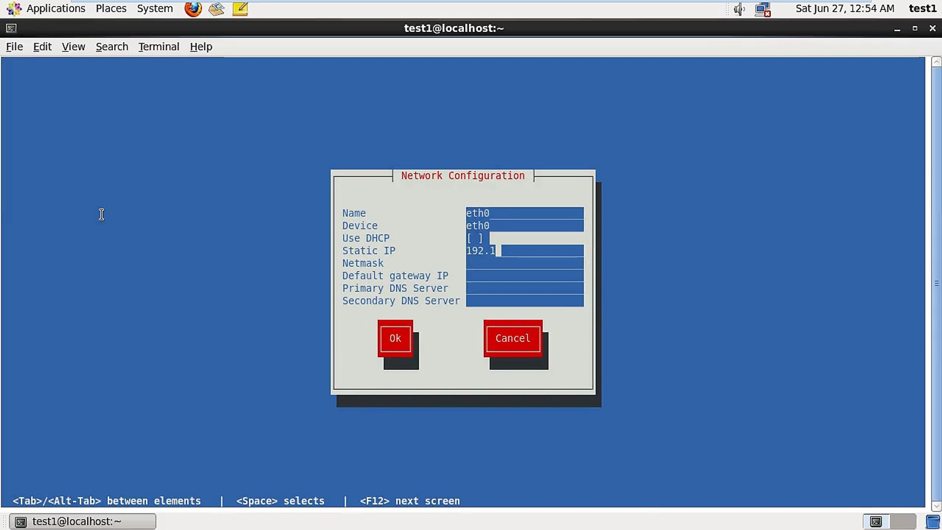
Task: Click the volume speaker icon
Action: pyautogui.click(x=739, y=9)
